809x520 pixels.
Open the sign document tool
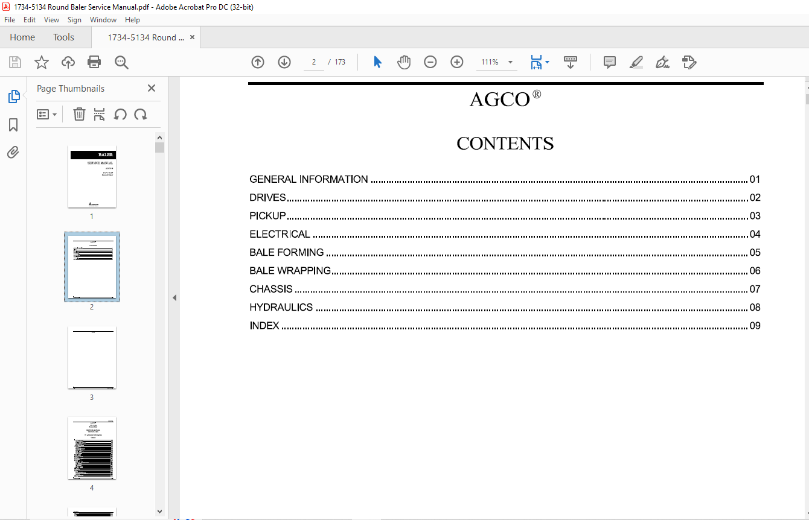click(662, 62)
